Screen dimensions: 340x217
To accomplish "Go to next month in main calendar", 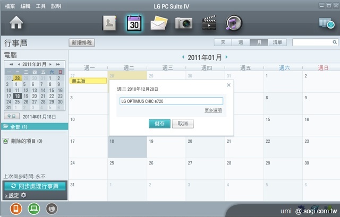I will click(x=227, y=57).
